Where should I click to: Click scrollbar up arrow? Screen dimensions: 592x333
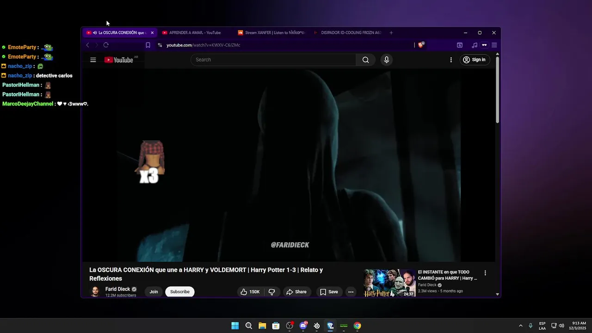pos(498,54)
